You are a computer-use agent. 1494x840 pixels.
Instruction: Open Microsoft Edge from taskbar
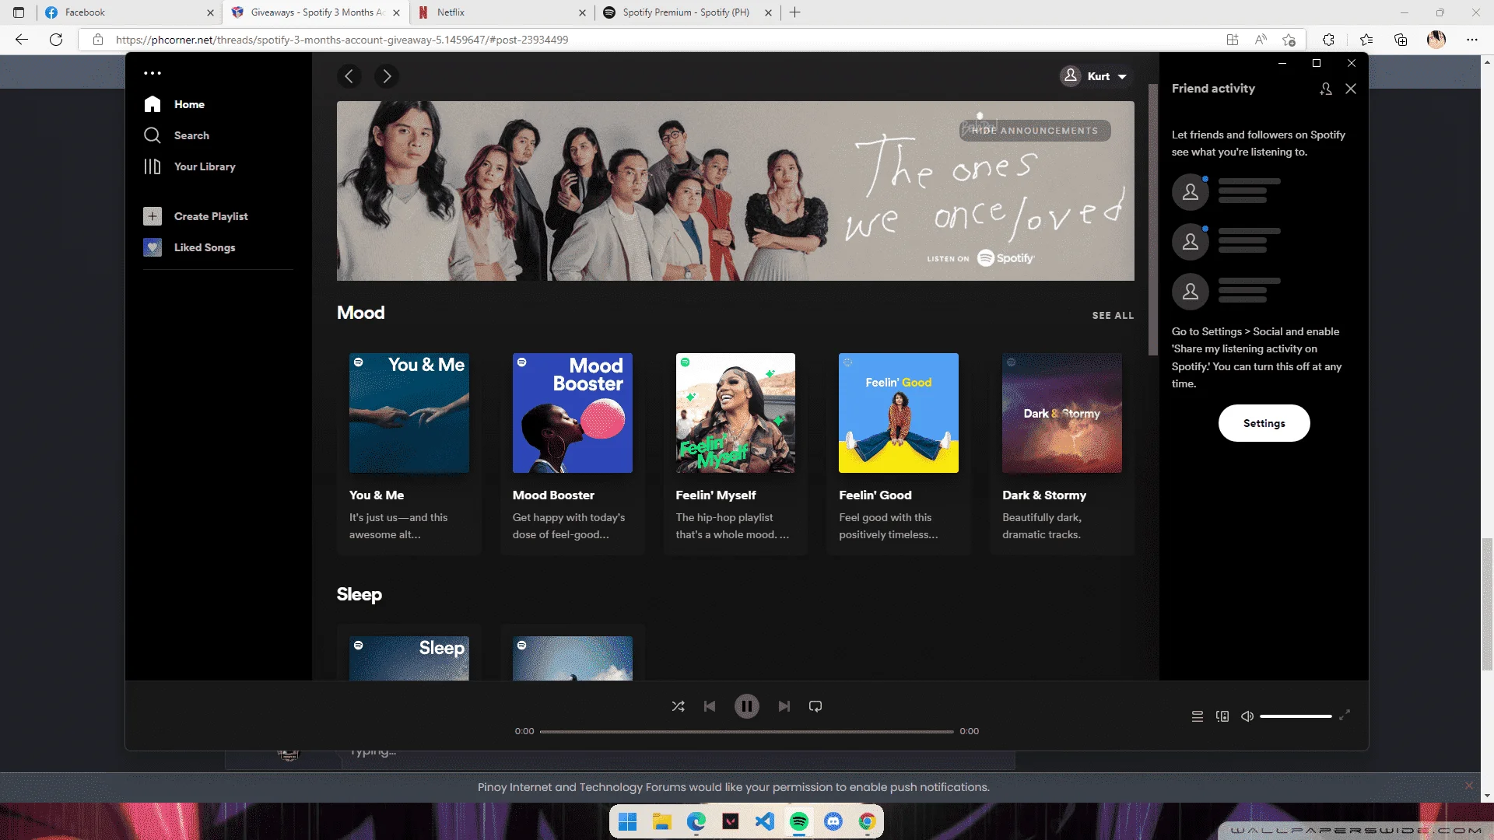click(696, 821)
